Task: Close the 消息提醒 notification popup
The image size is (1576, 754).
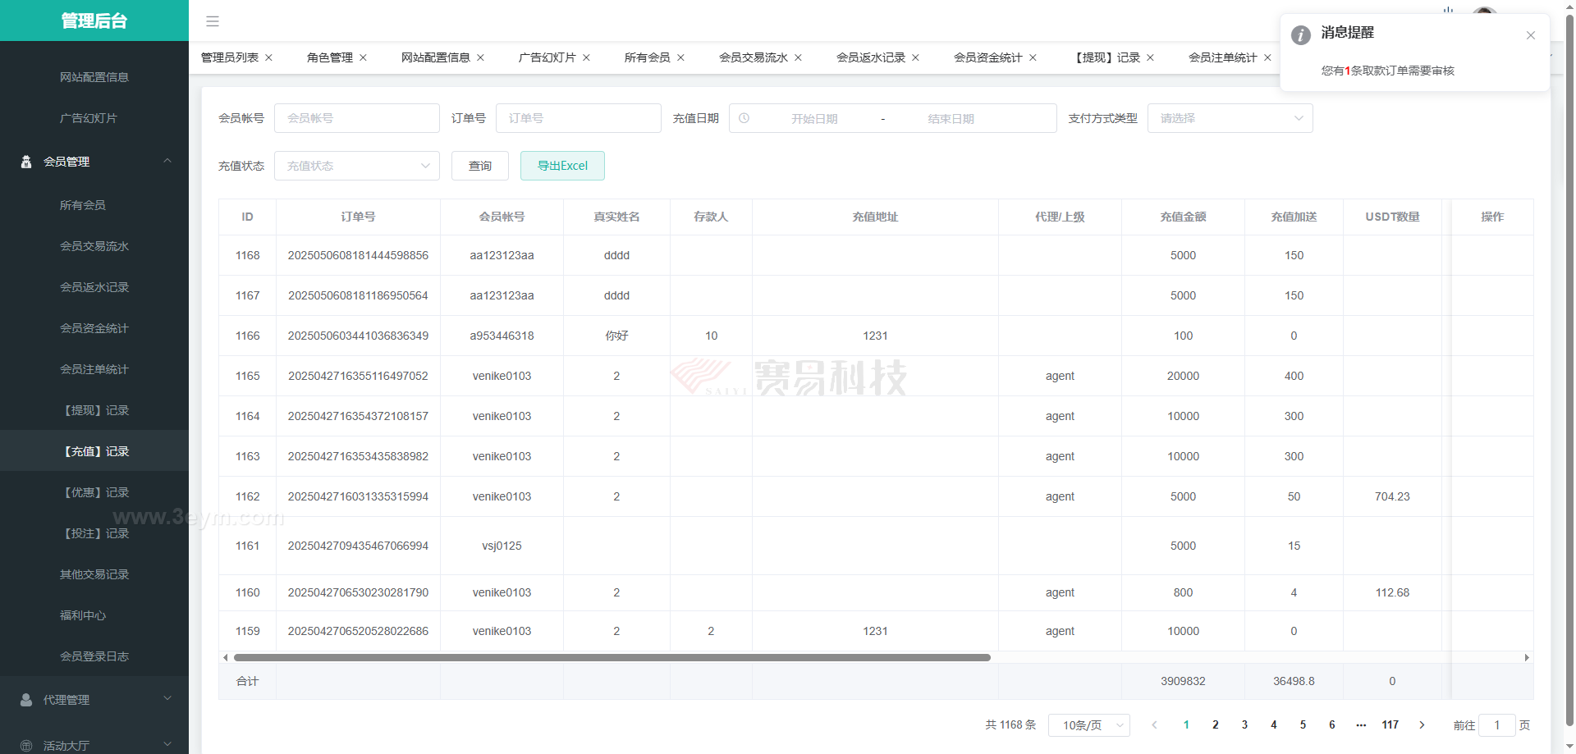Action: coord(1530,35)
